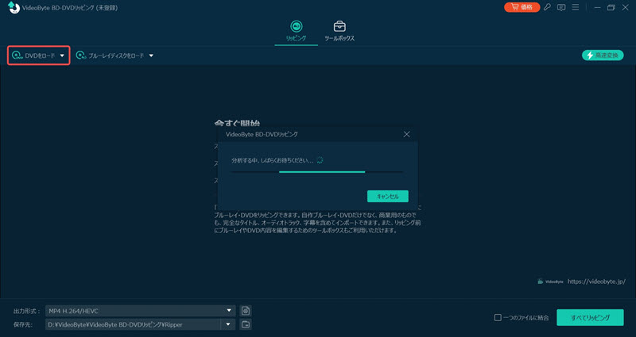Open the output folder icon
The image size is (636, 337).
click(246, 324)
